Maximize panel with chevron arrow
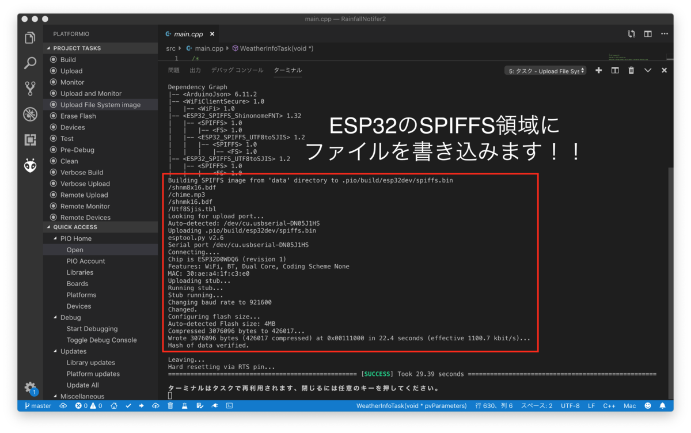Viewport: 691px width, 433px height. click(648, 70)
